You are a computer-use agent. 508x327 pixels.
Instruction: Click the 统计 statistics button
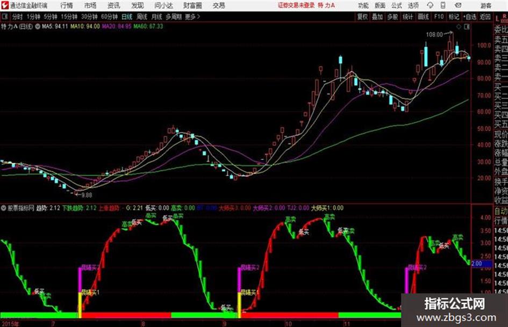407,17
